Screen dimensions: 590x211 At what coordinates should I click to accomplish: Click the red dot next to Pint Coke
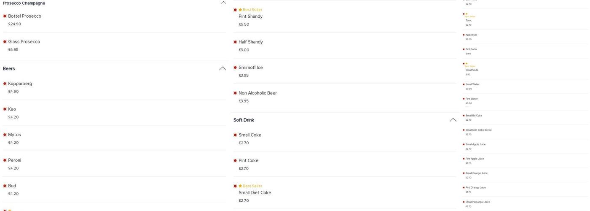(x=235, y=161)
